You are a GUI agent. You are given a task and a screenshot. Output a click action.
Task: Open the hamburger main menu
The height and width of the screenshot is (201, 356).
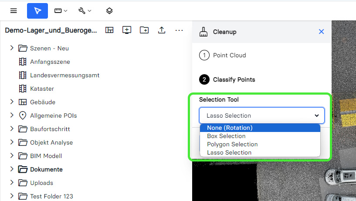tap(14, 11)
